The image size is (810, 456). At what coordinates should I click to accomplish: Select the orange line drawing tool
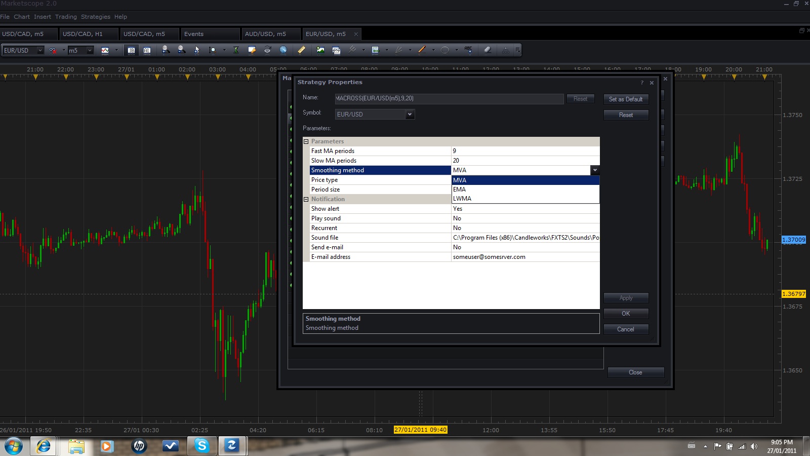pyautogui.click(x=422, y=50)
